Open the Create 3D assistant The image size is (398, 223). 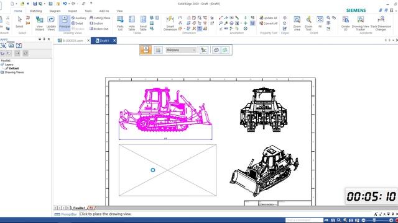[x=346, y=24]
